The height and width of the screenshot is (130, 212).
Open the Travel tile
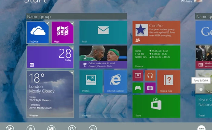pos(204,106)
